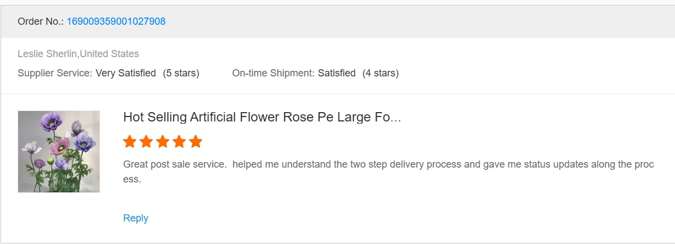Click the fifth orange rating star
This screenshot has width=675, height=244.
[196, 142]
